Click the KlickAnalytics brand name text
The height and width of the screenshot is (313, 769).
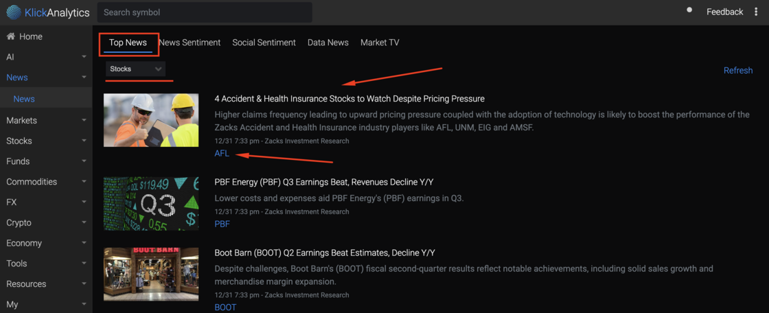coord(57,13)
